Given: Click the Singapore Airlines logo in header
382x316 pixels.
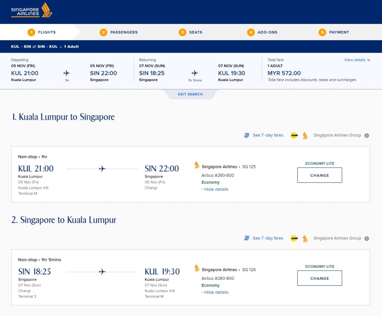Looking at the screenshot, I should [x=32, y=10].
